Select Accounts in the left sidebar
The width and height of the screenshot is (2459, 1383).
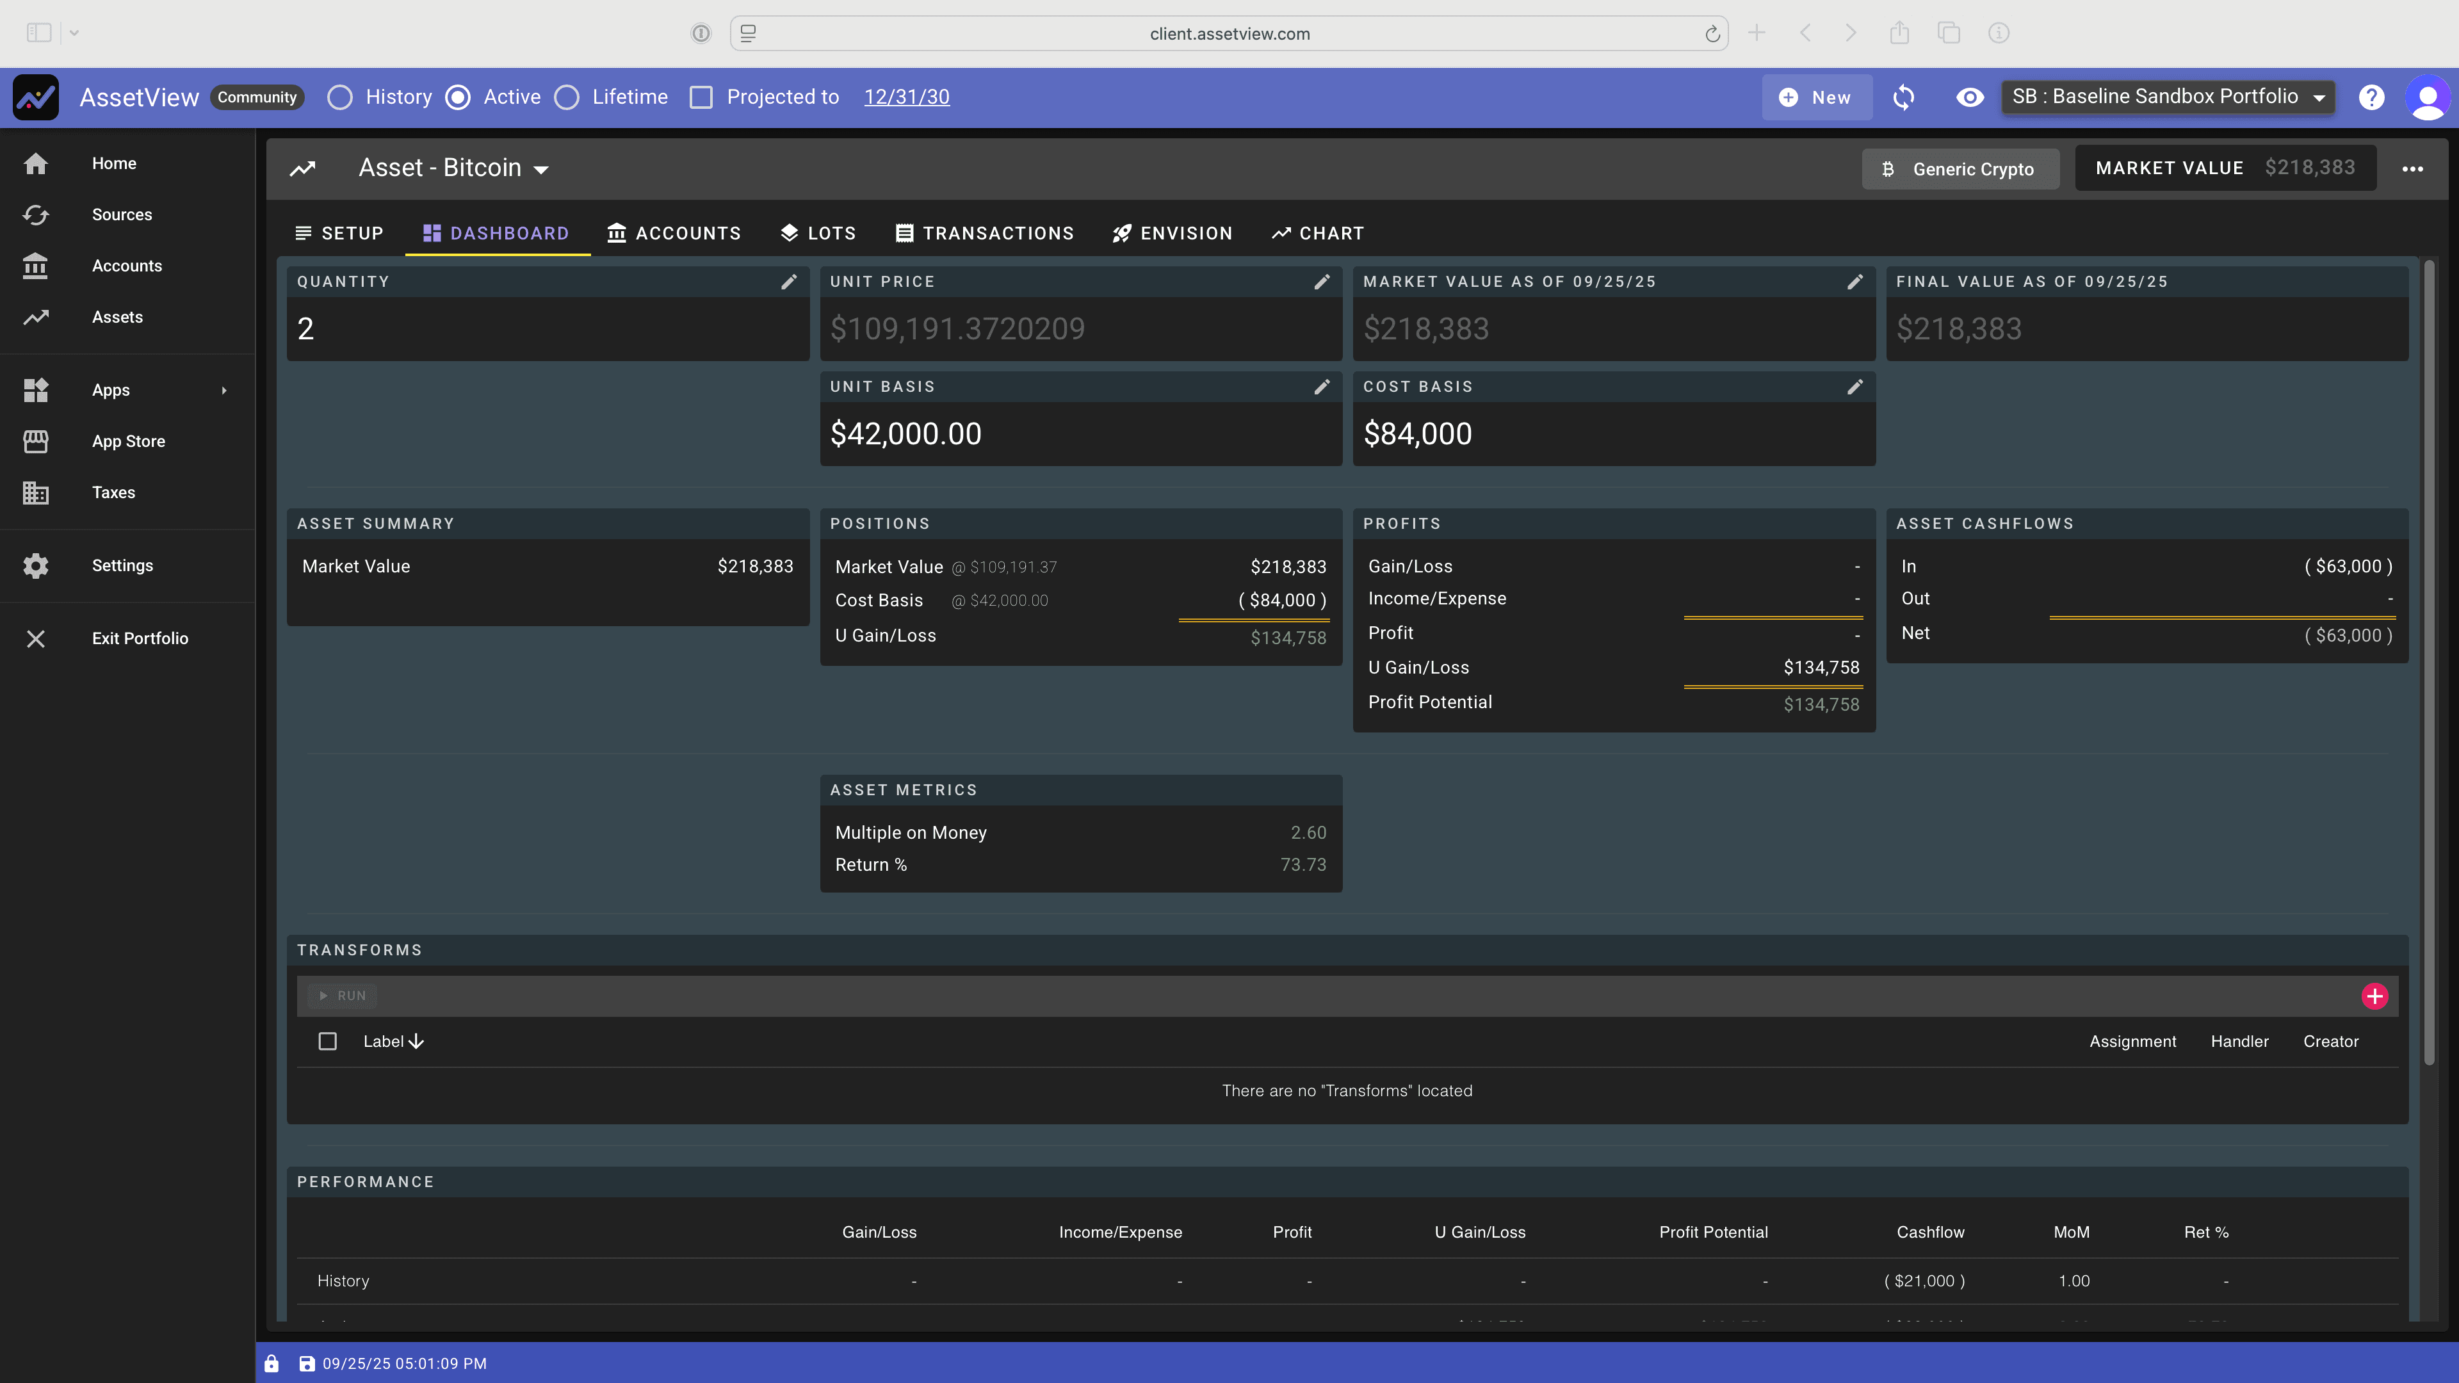tap(127, 265)
